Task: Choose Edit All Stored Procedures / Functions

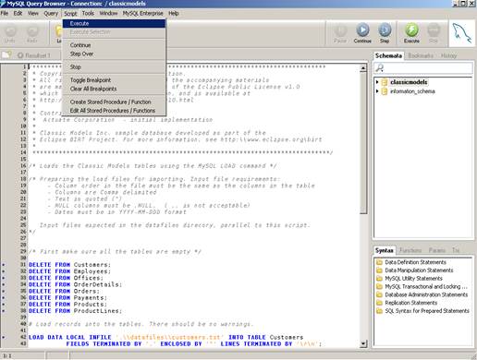Action: [114, 111]
